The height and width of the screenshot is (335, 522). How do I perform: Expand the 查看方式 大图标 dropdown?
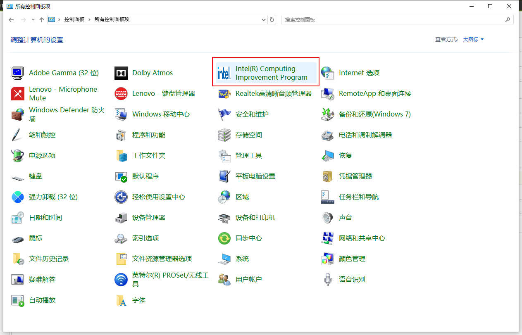(473, 40)
